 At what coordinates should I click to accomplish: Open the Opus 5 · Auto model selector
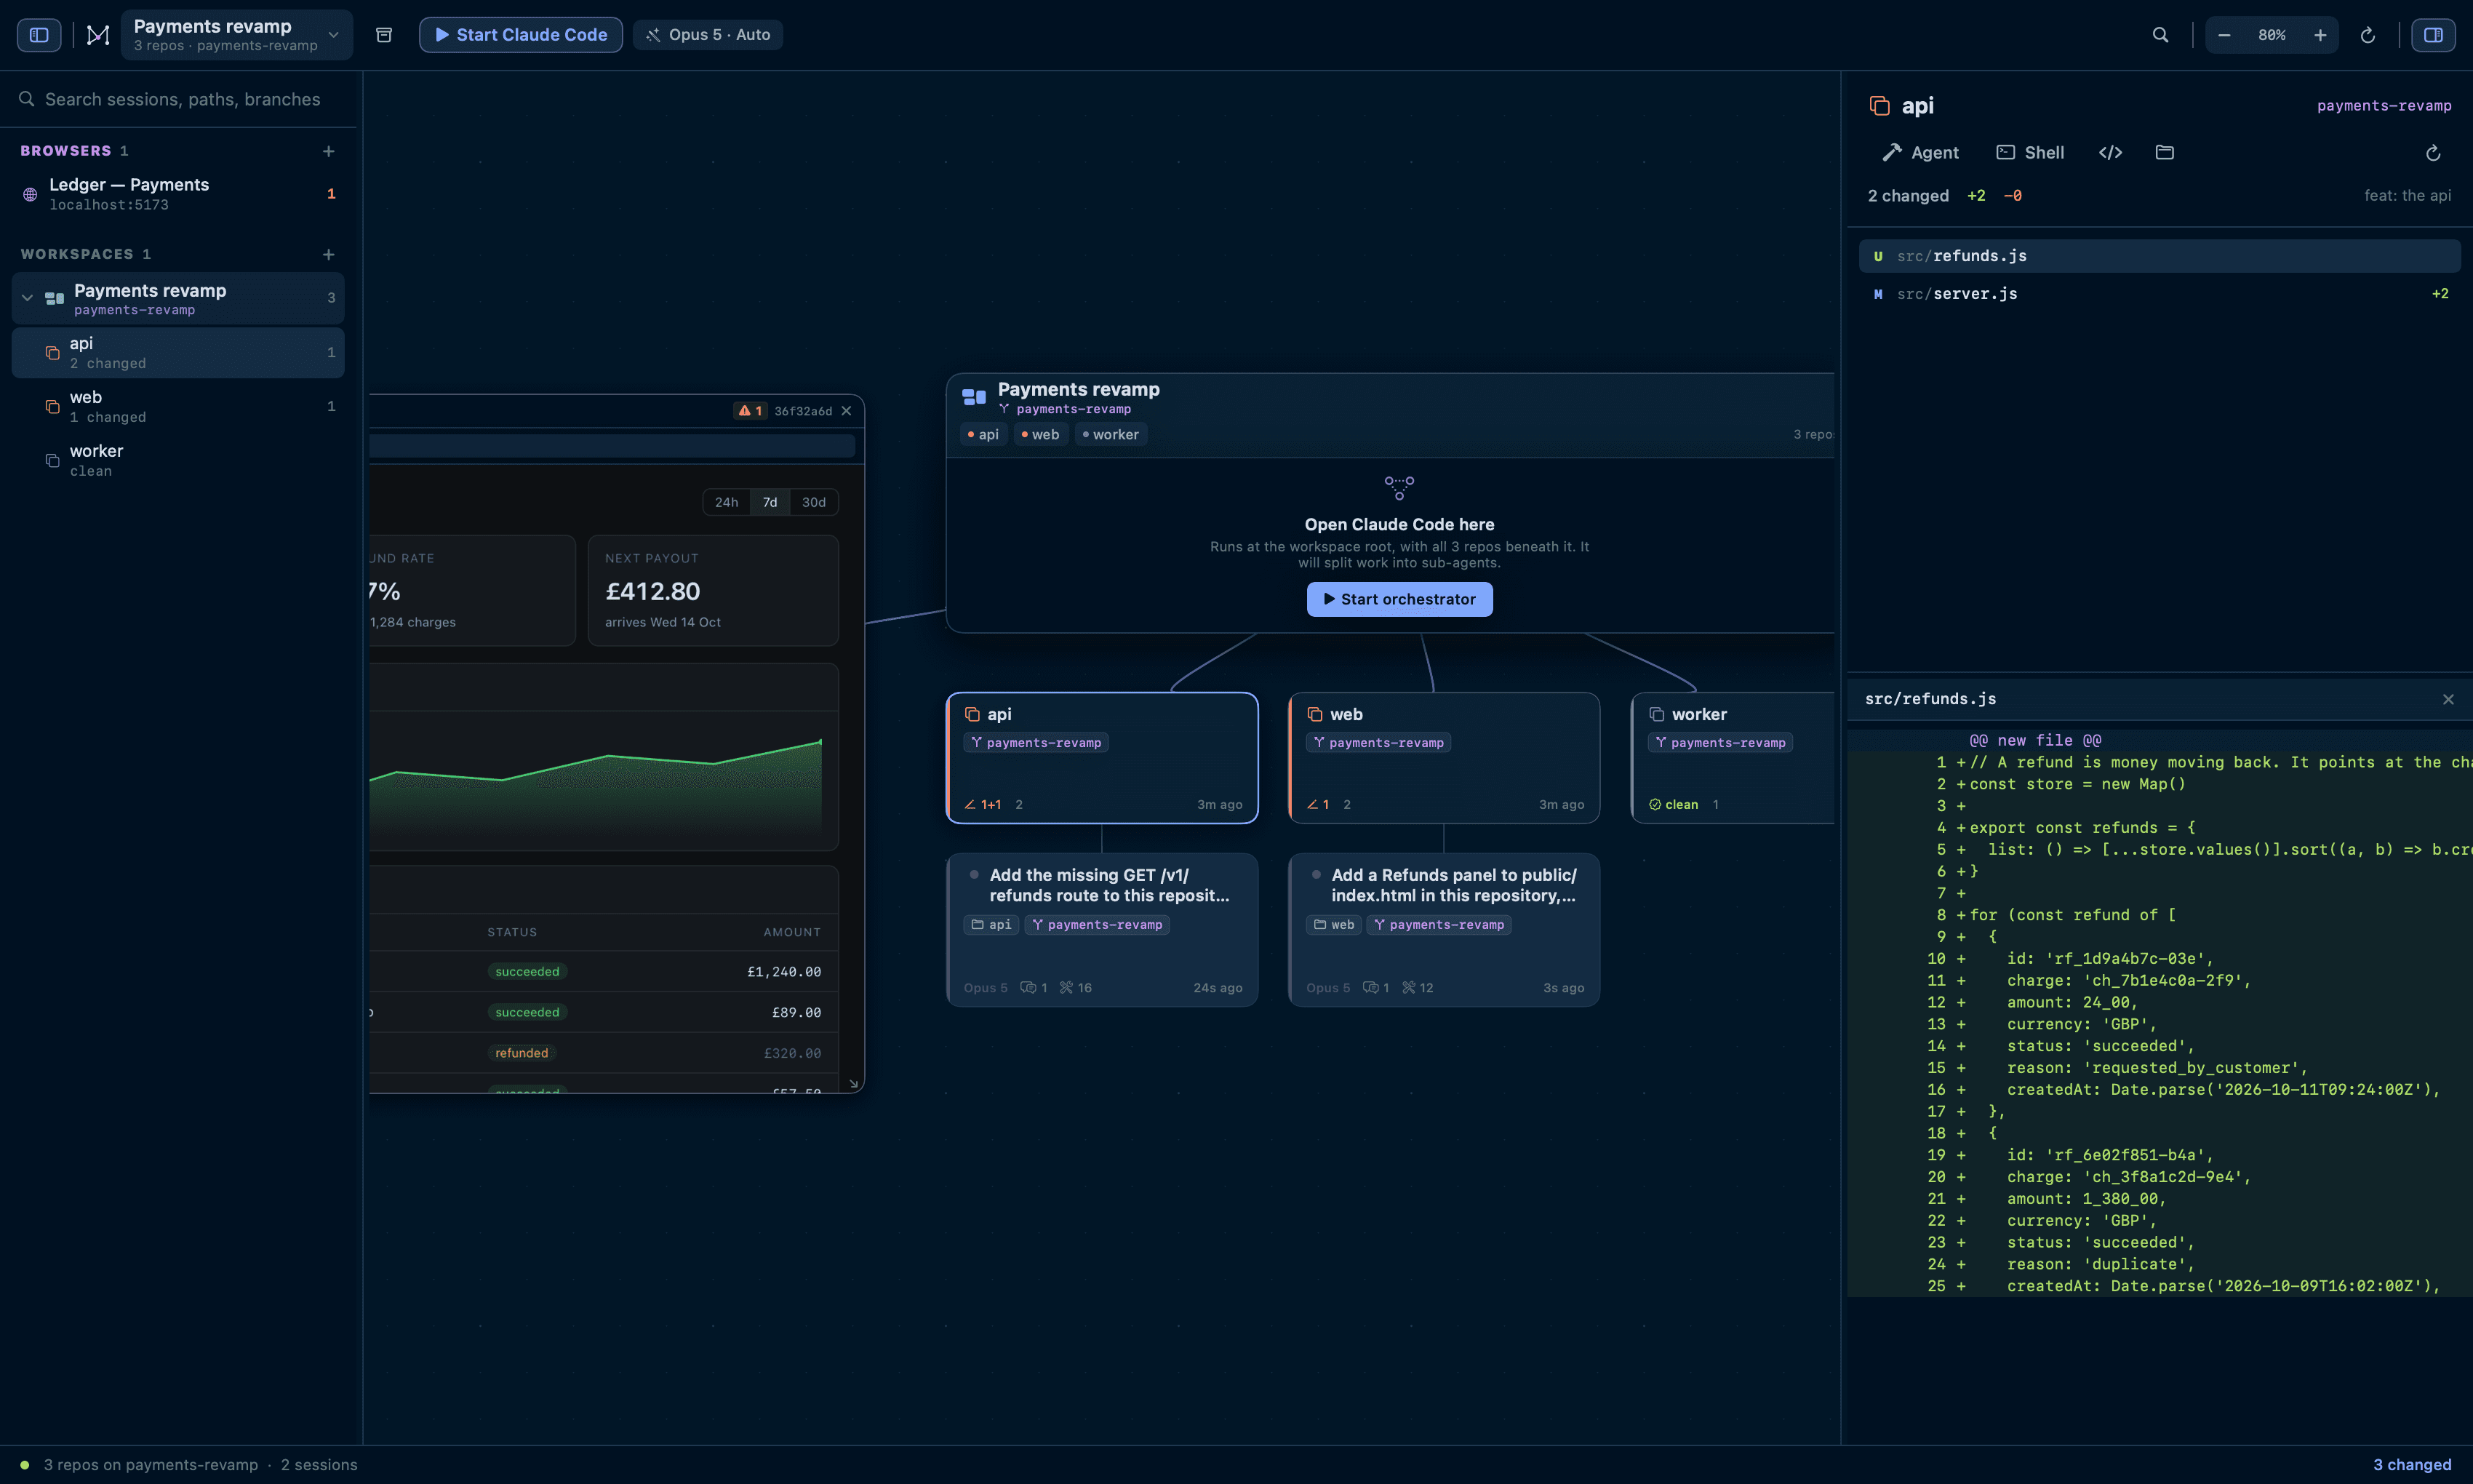[708, 35]
